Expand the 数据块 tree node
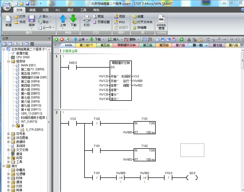The height and width of the screenshot is (192, 244). click(8, 142)
